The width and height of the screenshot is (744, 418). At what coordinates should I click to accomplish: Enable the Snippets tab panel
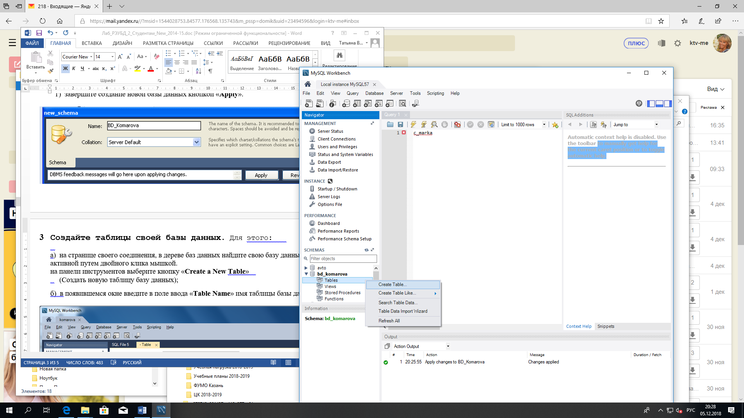tap(606, 326)
